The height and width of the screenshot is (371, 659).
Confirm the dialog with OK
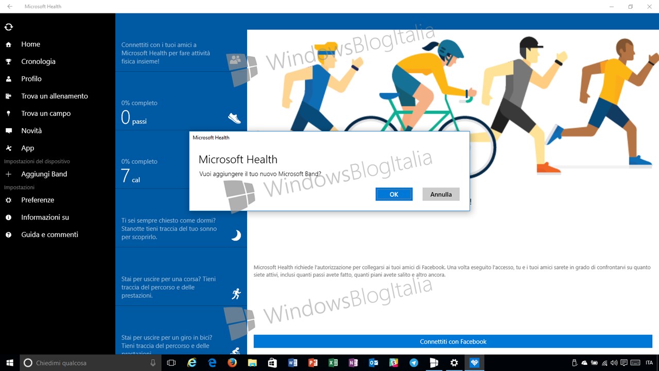[394, 194]
